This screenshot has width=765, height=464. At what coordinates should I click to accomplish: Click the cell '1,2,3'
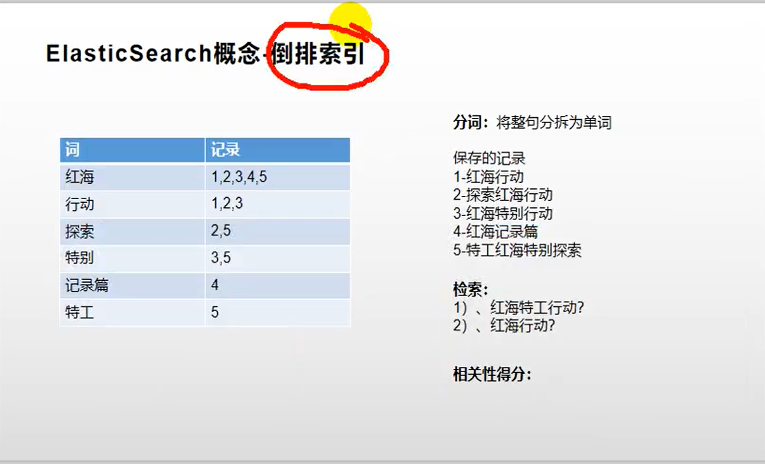[278, 204]
